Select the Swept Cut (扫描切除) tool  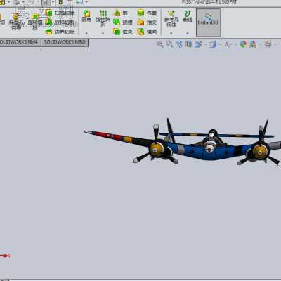tap(60, 13)
